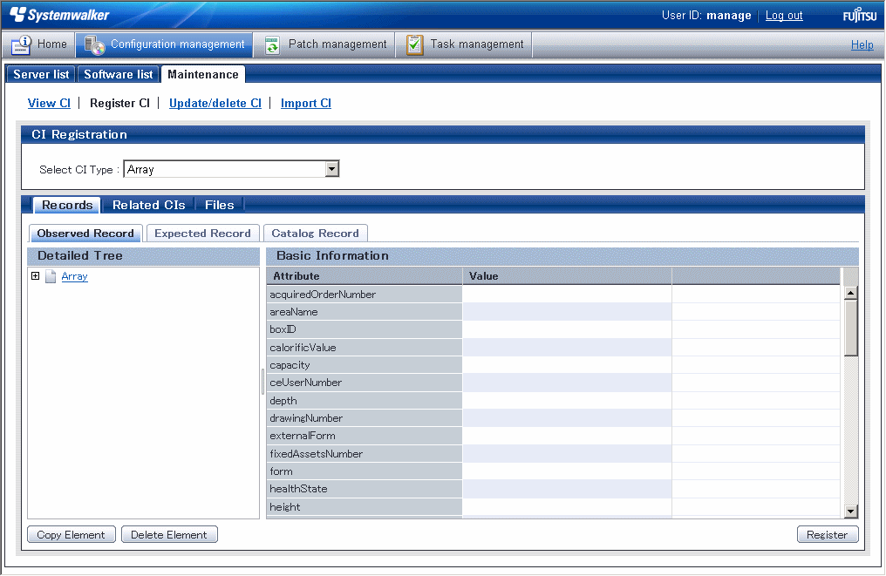The width and height of the screenshot is (886, 576).
Task: Click the CI Registration section header
Action: click(443, 134)
